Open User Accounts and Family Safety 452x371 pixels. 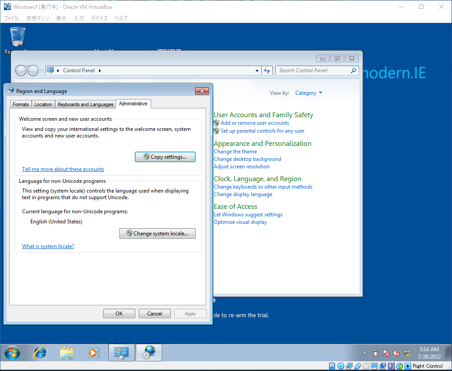pyautogui.click(x=263, y=115)
